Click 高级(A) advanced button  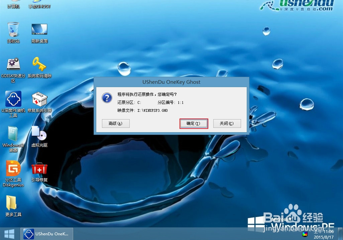click(x=116, y=123)
